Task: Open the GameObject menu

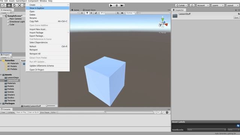Action: (x=21, y=1)
